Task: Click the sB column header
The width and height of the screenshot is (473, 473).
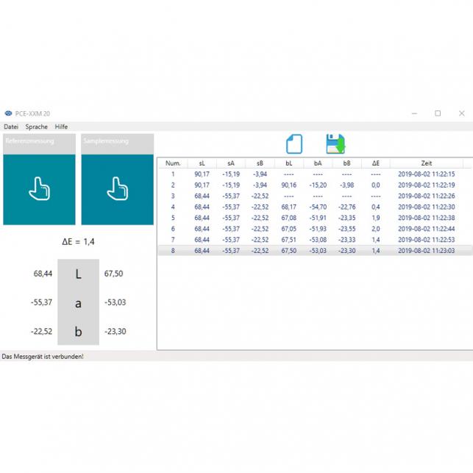Action: (x=260, y=163)
